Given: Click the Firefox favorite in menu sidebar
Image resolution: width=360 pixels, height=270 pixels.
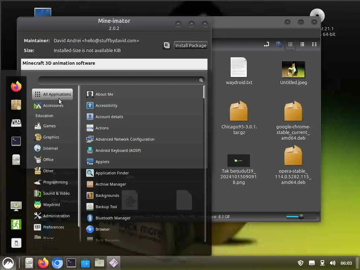Looking at the screenshot, I should 16,86.
